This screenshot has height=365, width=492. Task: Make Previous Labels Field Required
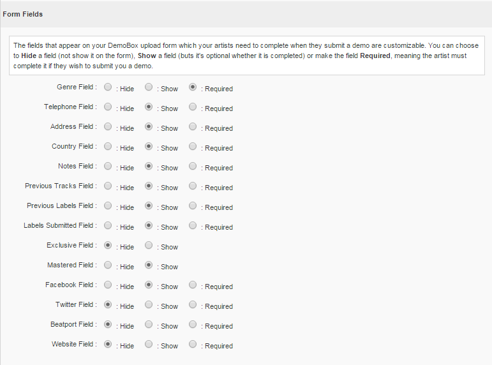tap(193, 205)
